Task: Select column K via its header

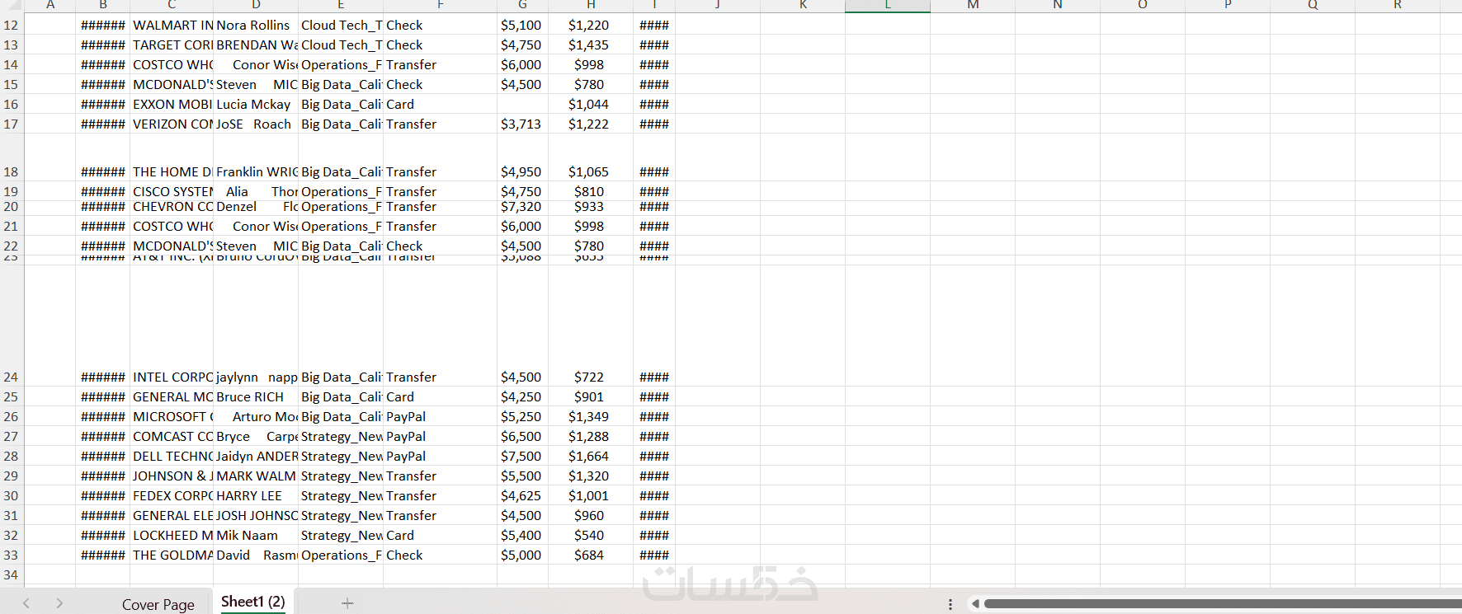Action: [x=803, y=6]
